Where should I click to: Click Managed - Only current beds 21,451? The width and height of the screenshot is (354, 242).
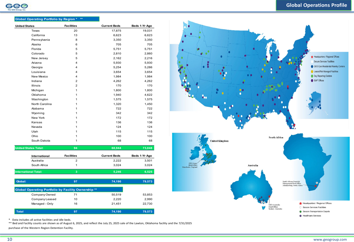[116, 204]
